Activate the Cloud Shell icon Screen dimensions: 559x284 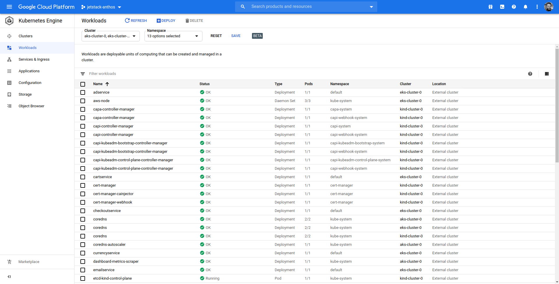coord(502,6)
